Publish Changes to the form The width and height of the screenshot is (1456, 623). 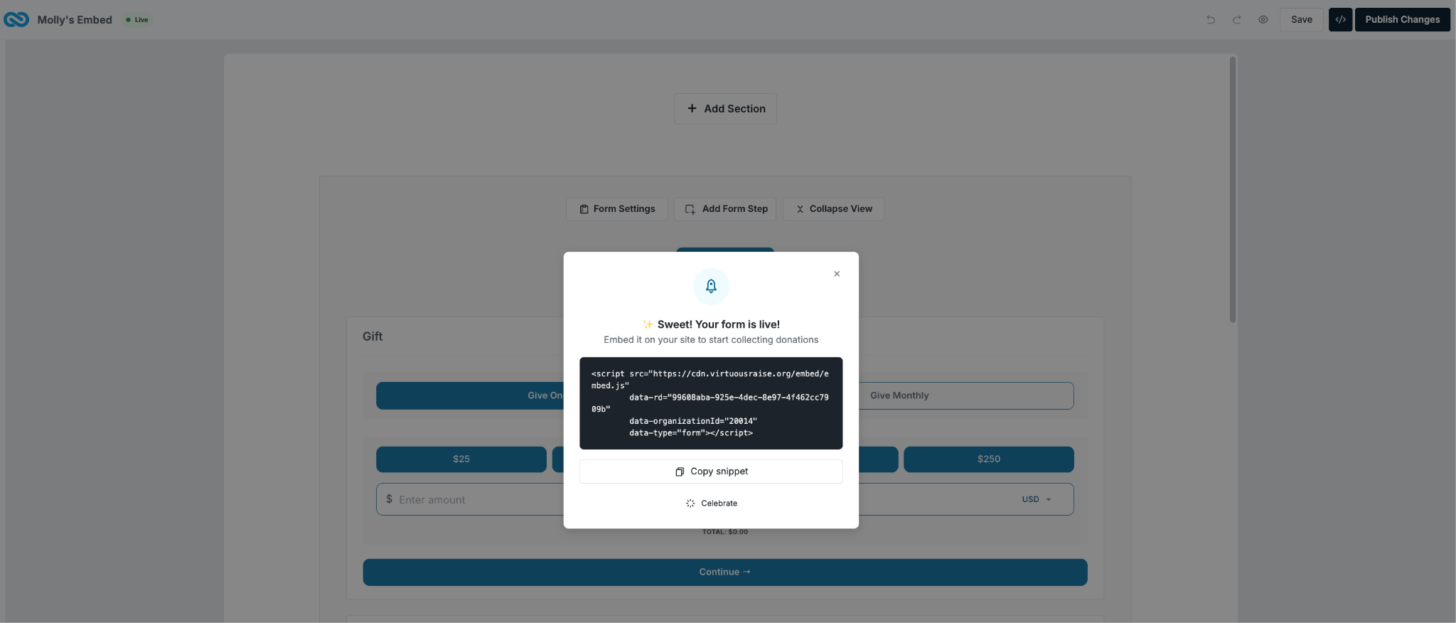coord(1402,20)
